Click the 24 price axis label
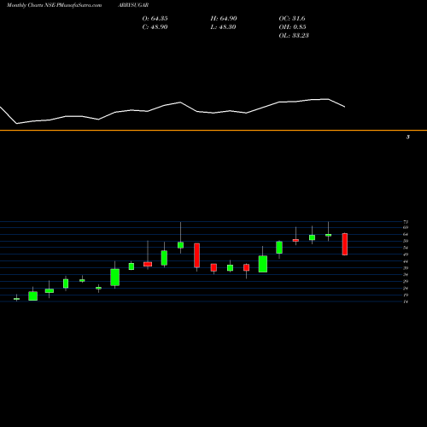The image size is (427, 427). (x=406, y=289)
